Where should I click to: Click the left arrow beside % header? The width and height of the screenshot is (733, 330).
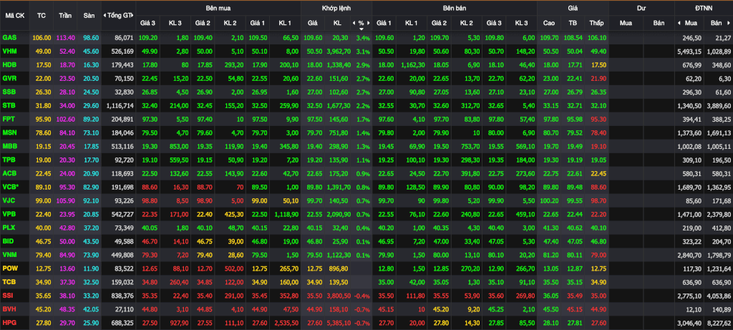(354, 22)
